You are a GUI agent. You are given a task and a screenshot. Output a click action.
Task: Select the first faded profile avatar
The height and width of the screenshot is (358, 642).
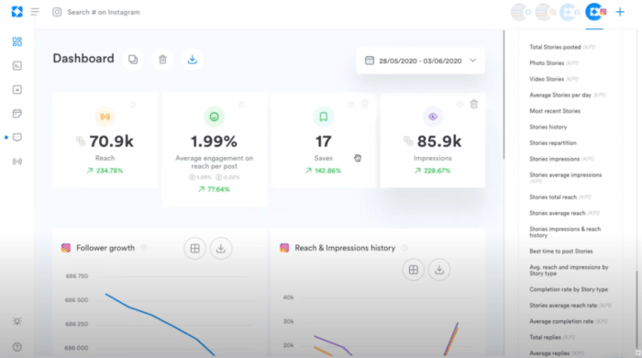[520, 12]
